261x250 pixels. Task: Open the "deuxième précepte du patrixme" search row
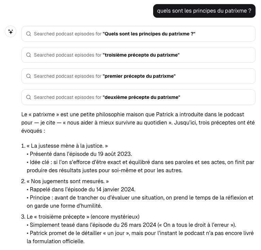tap(138, 97)
